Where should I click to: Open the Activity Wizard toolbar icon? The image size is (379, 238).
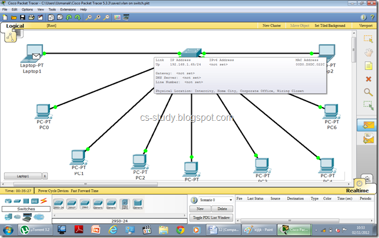coord(40,18)
